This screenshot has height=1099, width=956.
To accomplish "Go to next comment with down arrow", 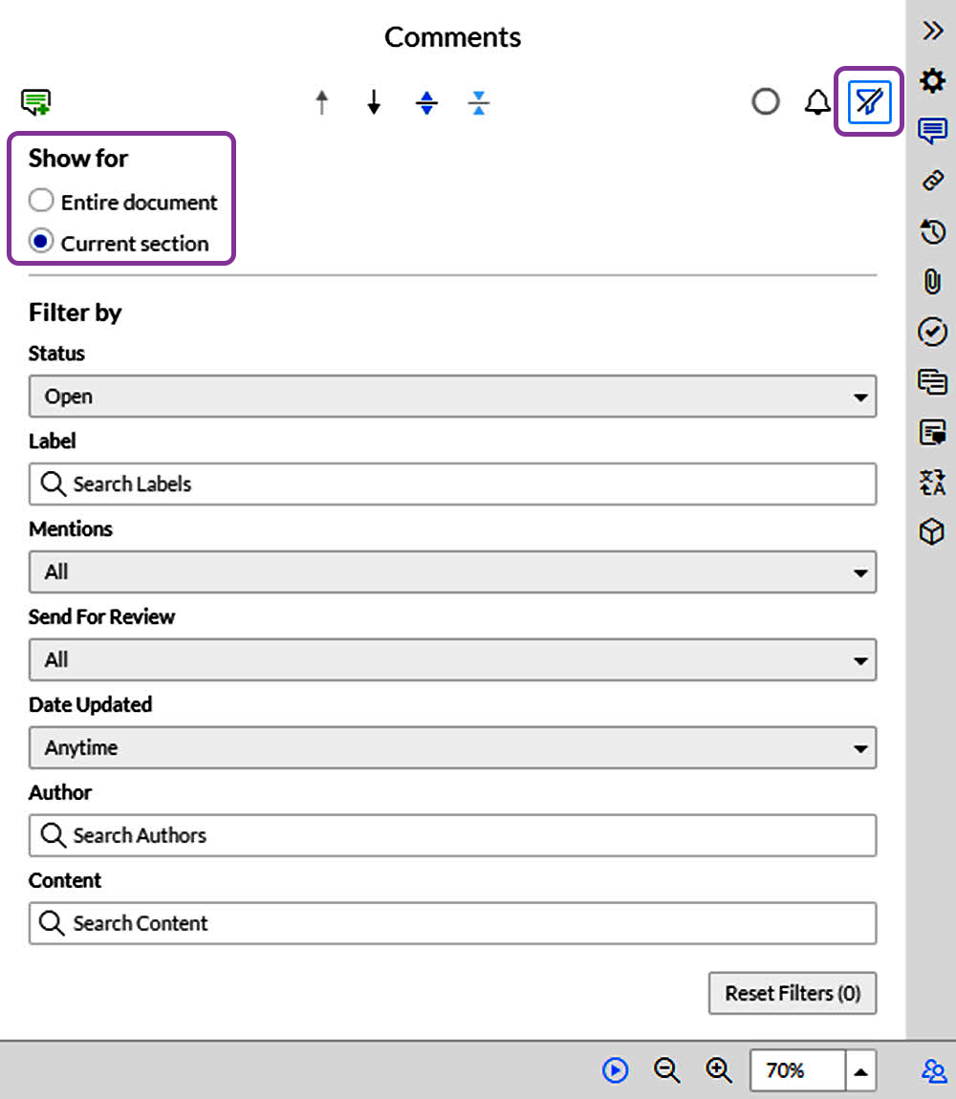I will (374, 102).
